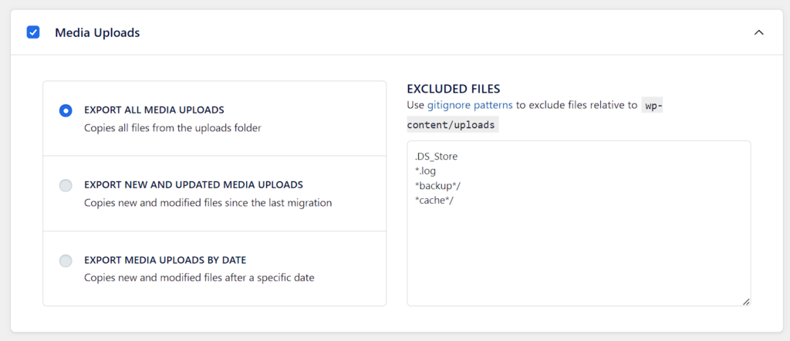Screen dimensions: 790x341
Task: Click "Copies all files from the uploads folder" description
Action: (173, 128)
